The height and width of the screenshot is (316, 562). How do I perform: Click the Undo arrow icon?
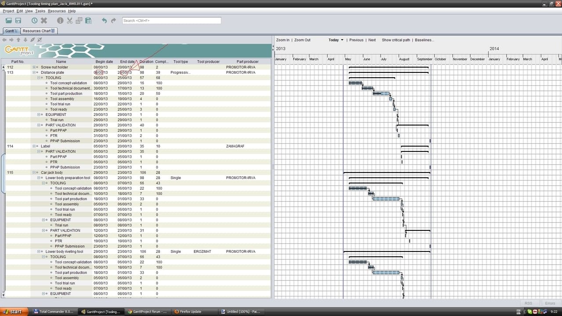(x=104, y=21)
